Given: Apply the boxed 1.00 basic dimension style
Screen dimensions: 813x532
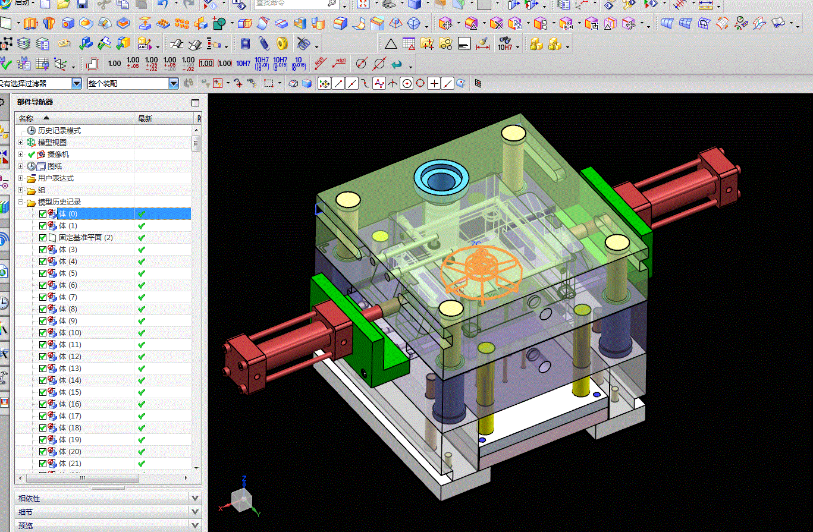Looking at the screenshot, I should (206, 64).
